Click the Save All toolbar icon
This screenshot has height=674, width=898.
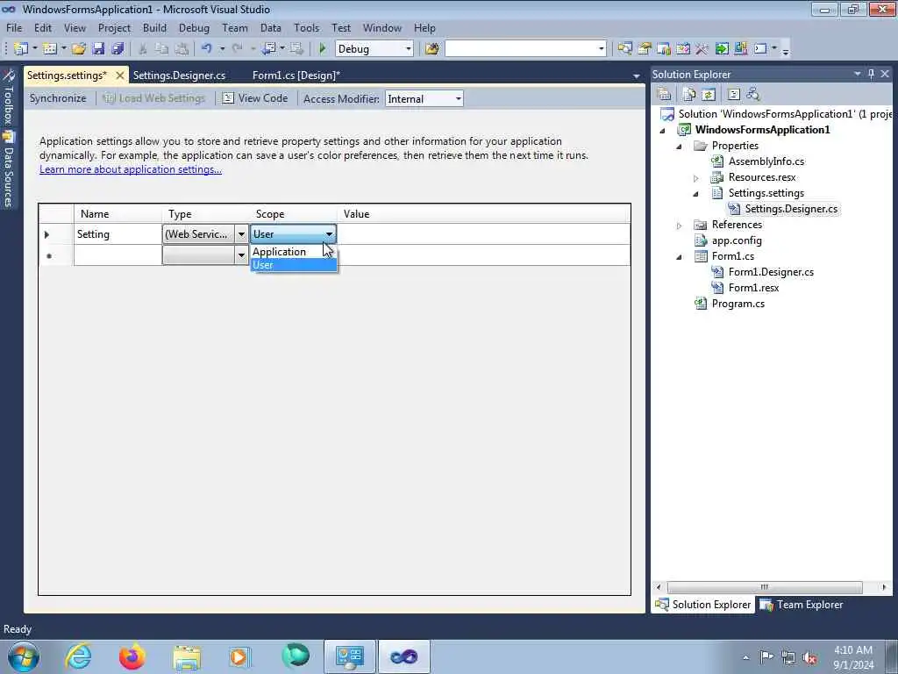point(118,49)
